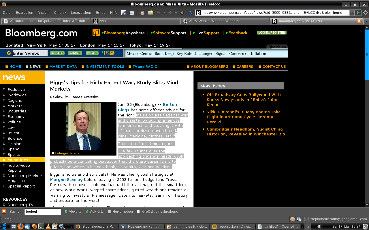This screenshot has height=230, width=369.
Task: Open forward button history dropdown arrow
Action: click(176, 13)
